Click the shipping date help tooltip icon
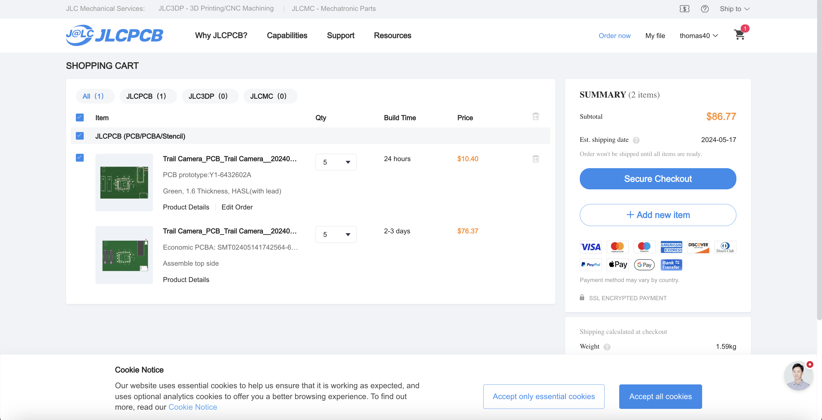The height and width of the screenshot is (420, 822). coord(636,140)
